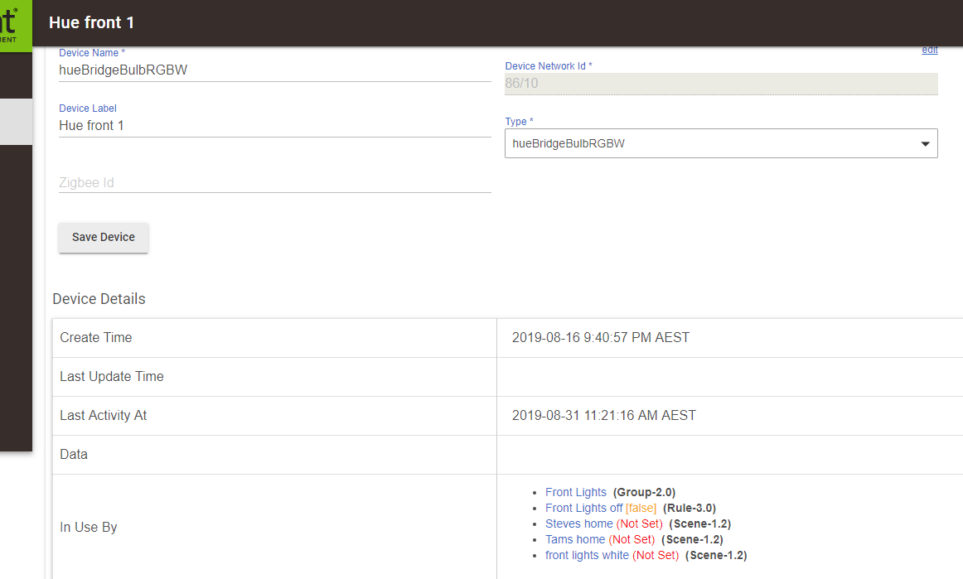Click the In Use By row label
963x579 pixels.
coord(89,528)
